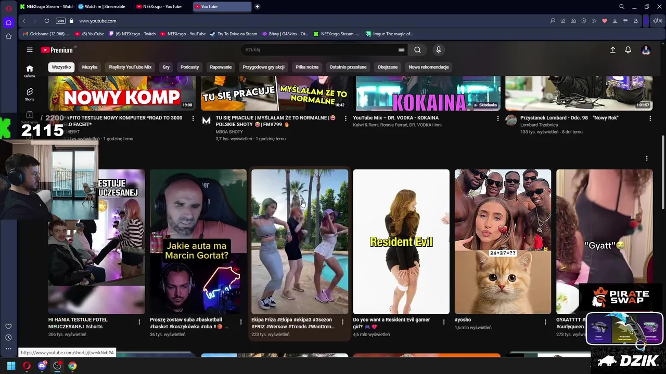Select the Playlisty YouTube Mix chip
Viewport: 666px width, 374px height.
[130, 67]
